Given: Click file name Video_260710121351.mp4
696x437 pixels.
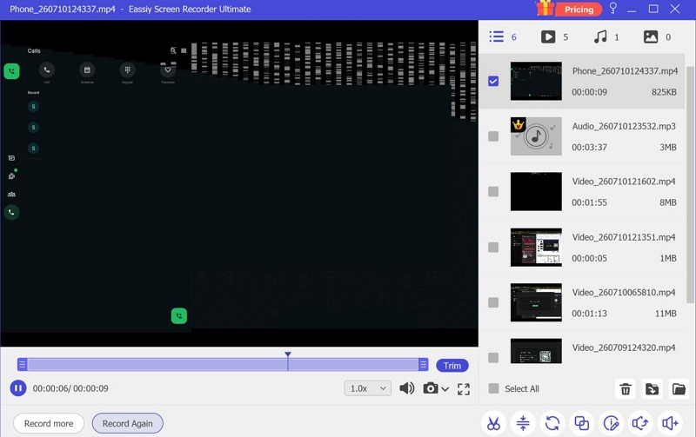Looking at the screenshot, I should (624, 237).
